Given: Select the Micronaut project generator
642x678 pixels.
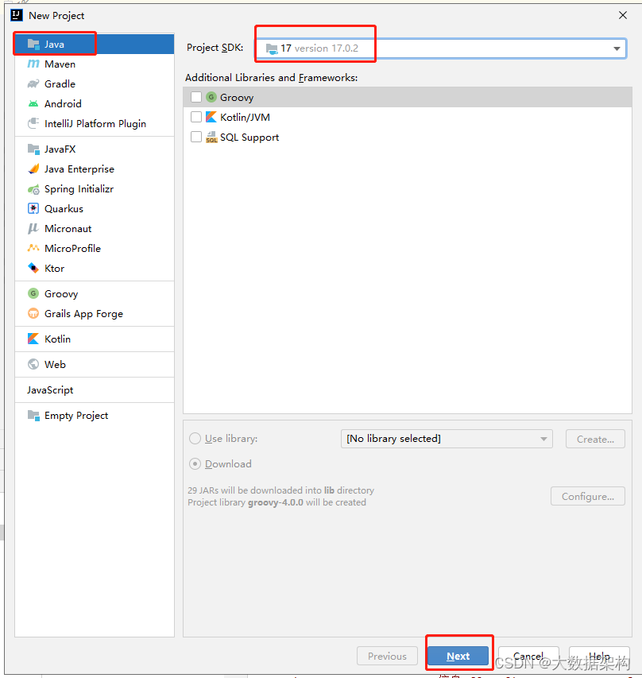Looking at the screenshot, I should pyautogui.click(x=95, y=229).
